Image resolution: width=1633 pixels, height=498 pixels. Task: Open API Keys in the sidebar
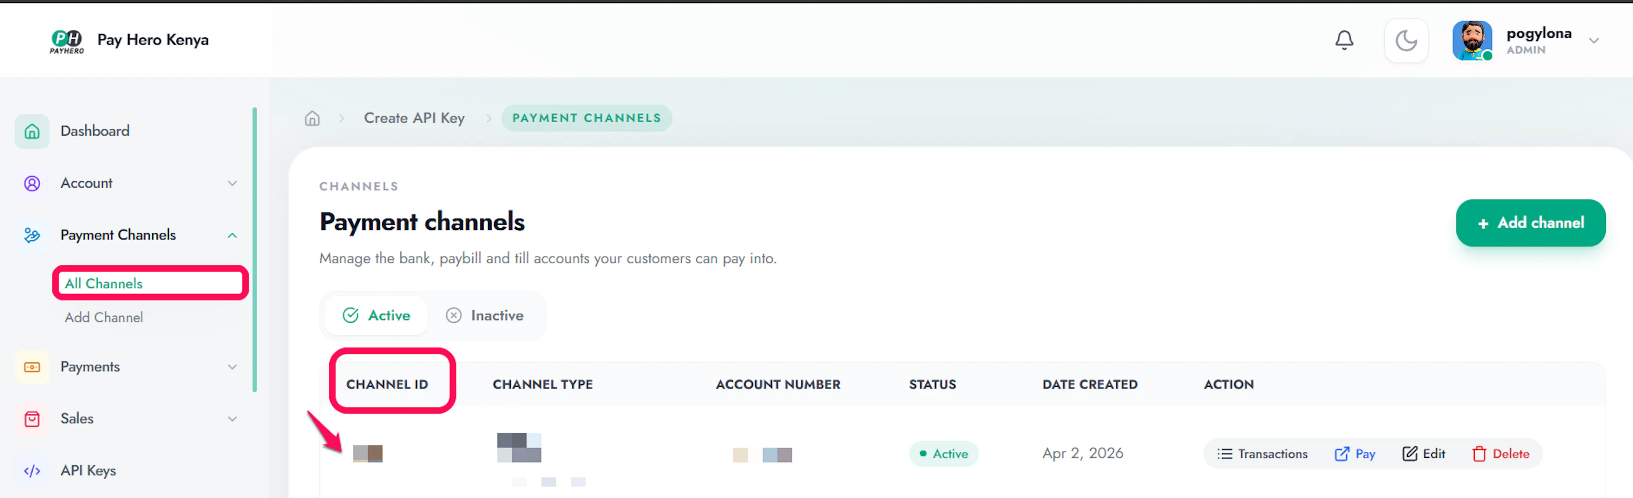pos(88,470)
